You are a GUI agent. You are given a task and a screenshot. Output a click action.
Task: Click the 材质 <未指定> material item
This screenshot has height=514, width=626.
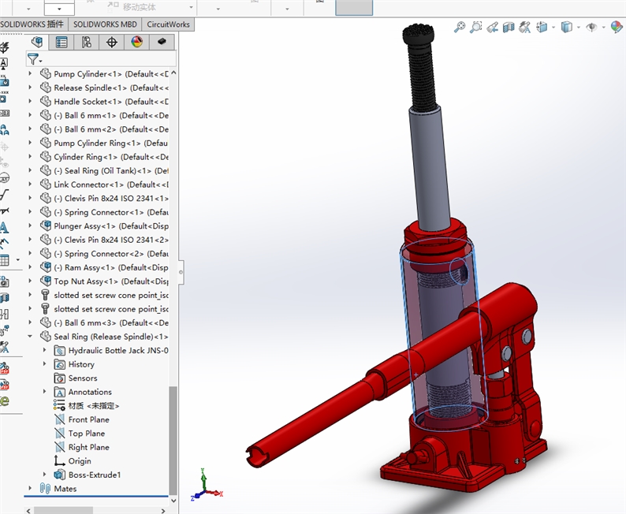tap(93, 405)
